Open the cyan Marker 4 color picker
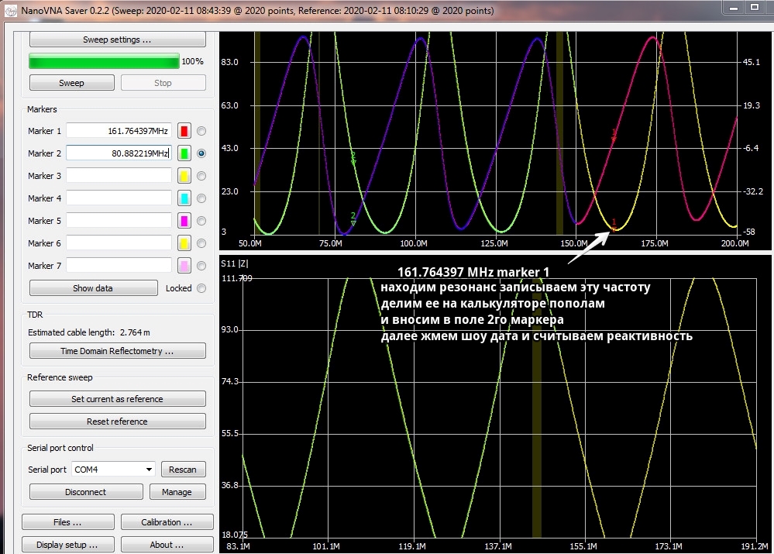The height and width of the screenshot is (554, 774). coord(184,198)
